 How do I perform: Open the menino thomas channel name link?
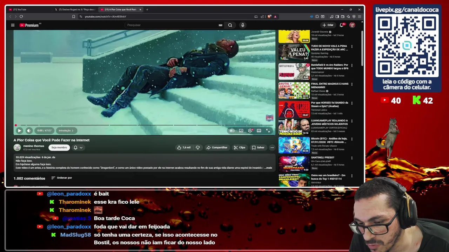pos(34,146)
